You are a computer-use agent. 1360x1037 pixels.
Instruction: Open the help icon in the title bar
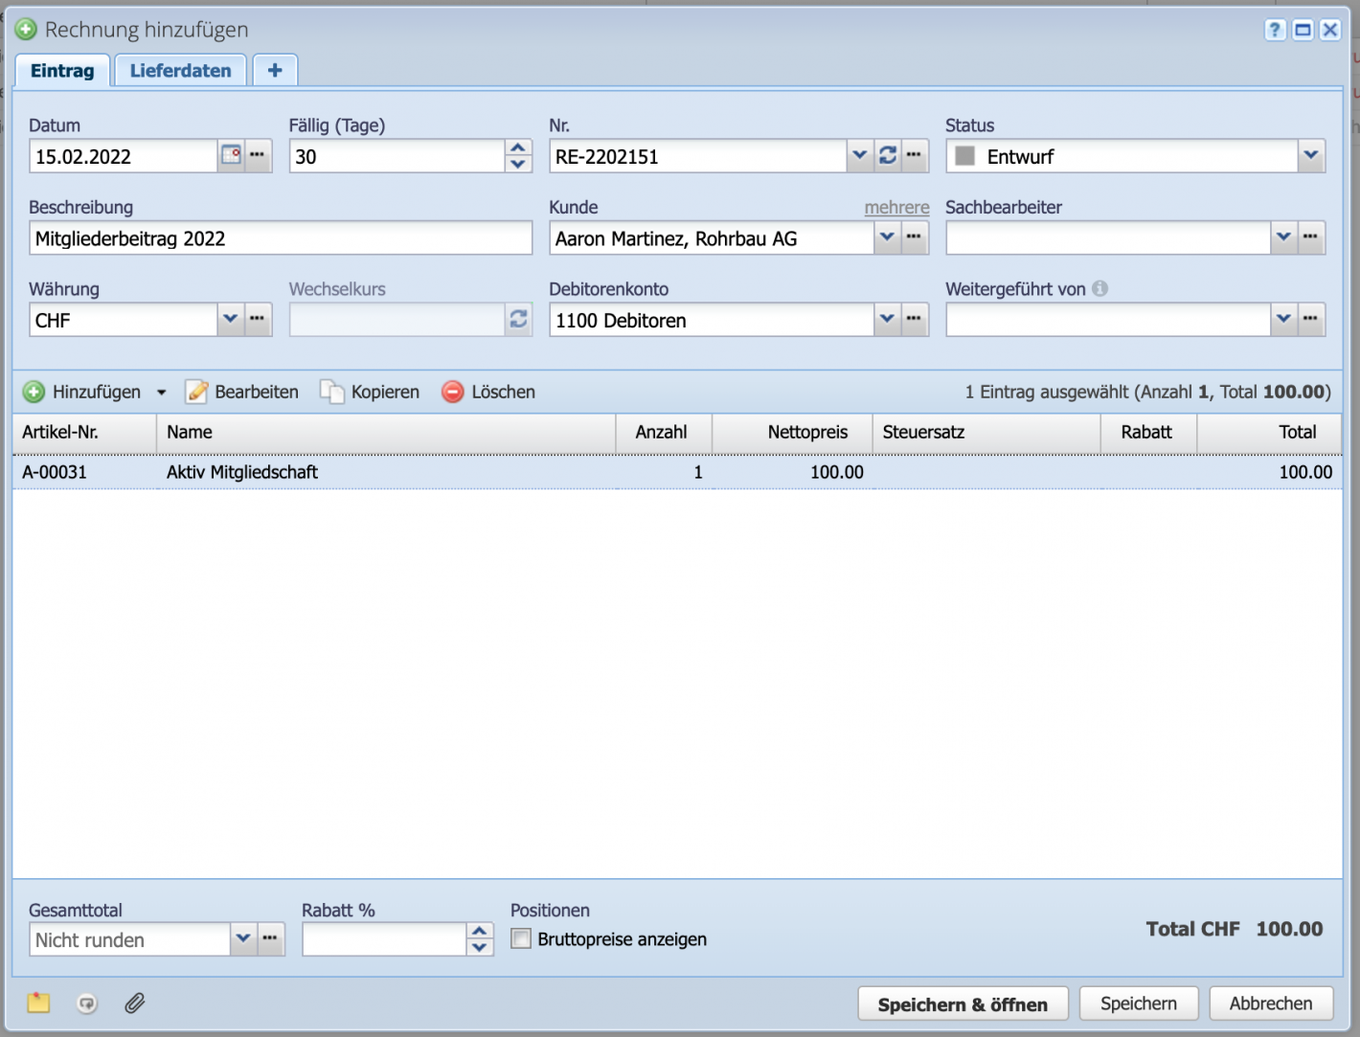(x=1275, y=30)
